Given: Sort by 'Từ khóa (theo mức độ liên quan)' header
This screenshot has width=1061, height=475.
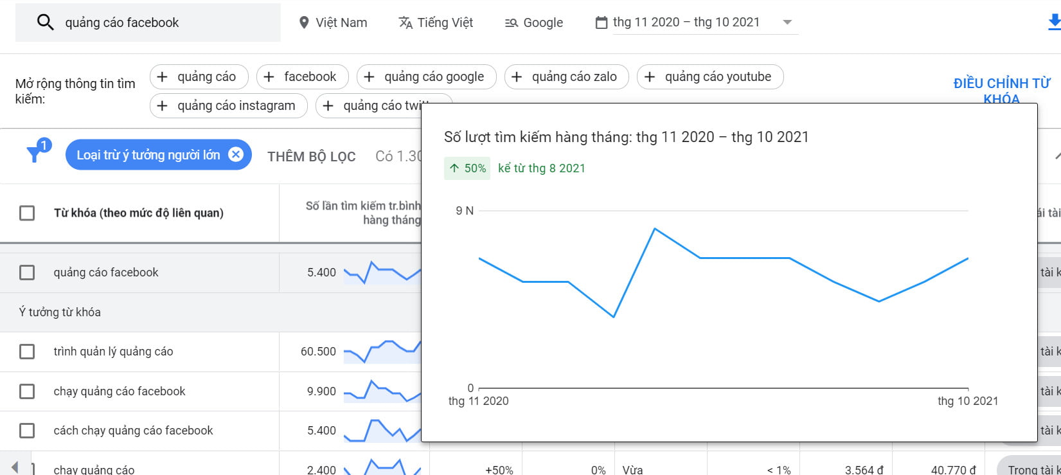Looking at the screenshot, I should coord(139,213).
